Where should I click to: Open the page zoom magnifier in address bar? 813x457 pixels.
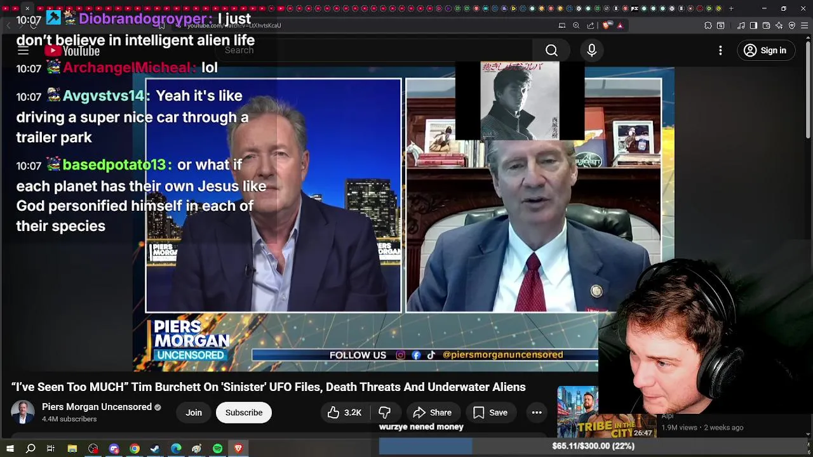576,25
